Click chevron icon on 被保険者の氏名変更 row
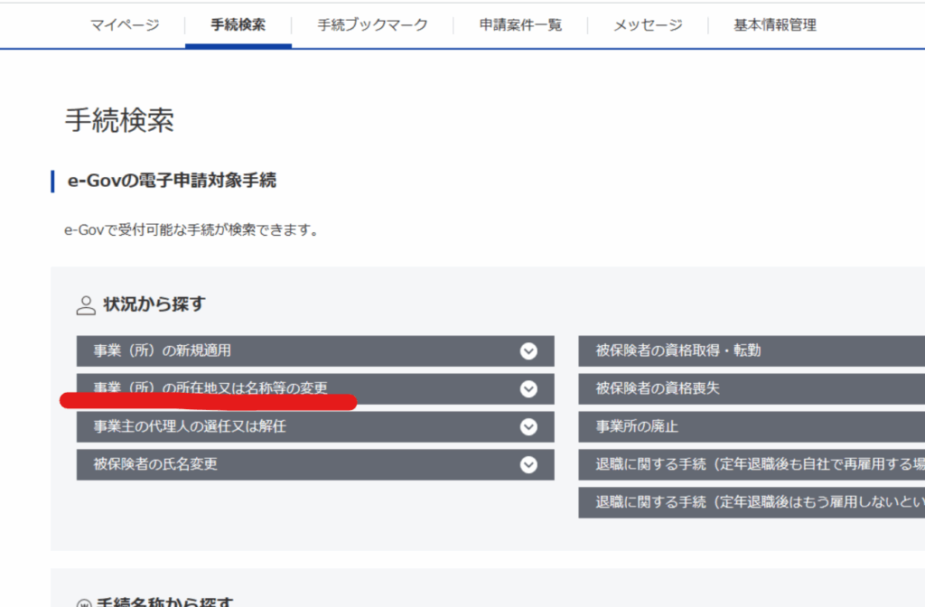This screenshot has width=925, height=607. point(528,465)
